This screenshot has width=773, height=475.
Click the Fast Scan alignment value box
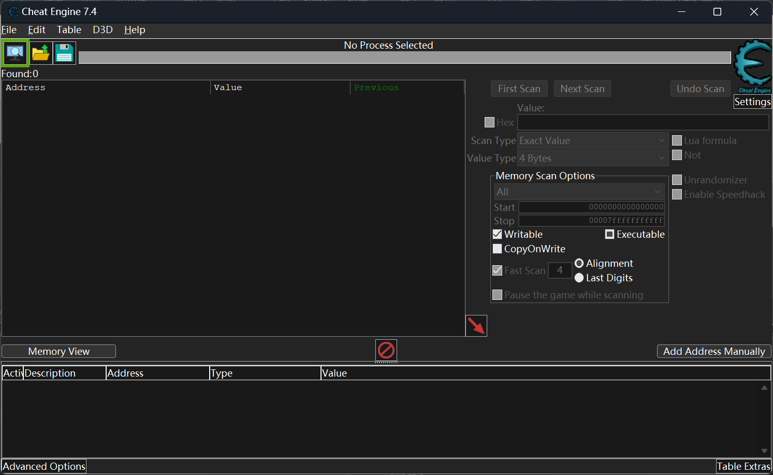(560, 270)
